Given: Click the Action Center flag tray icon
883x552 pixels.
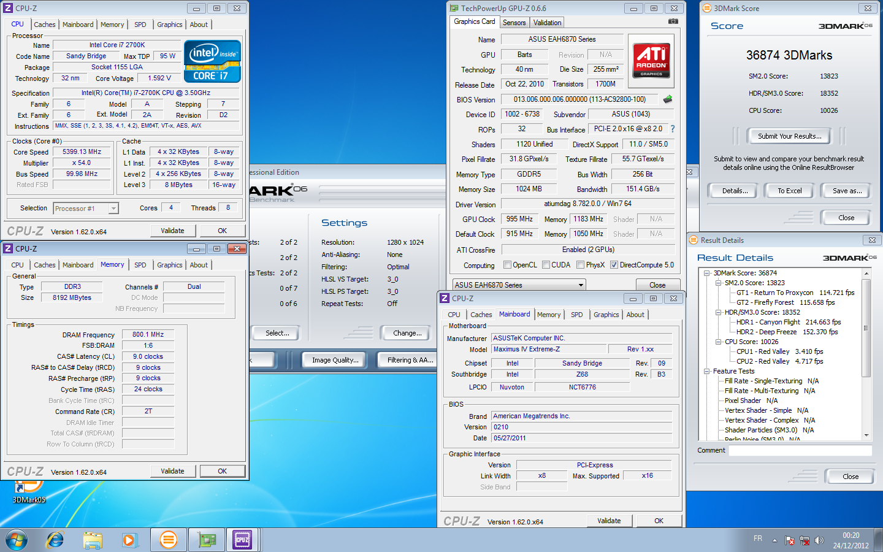Looking at the screenshot, I should coord(790,540).
